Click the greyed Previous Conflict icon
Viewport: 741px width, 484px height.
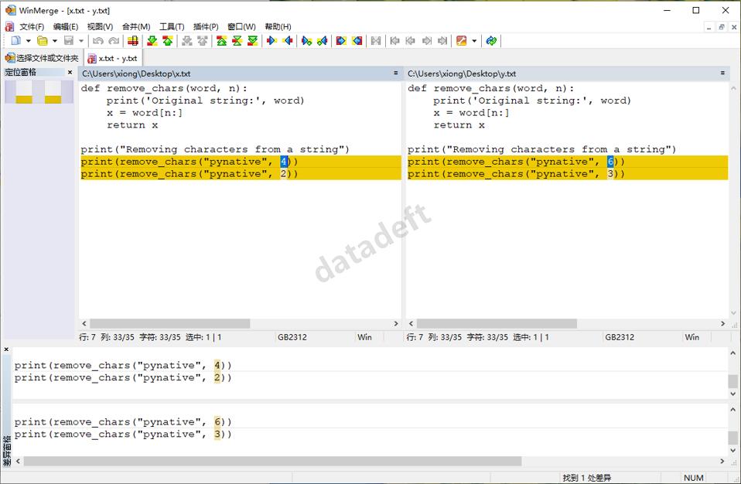[x=203, y=41]
